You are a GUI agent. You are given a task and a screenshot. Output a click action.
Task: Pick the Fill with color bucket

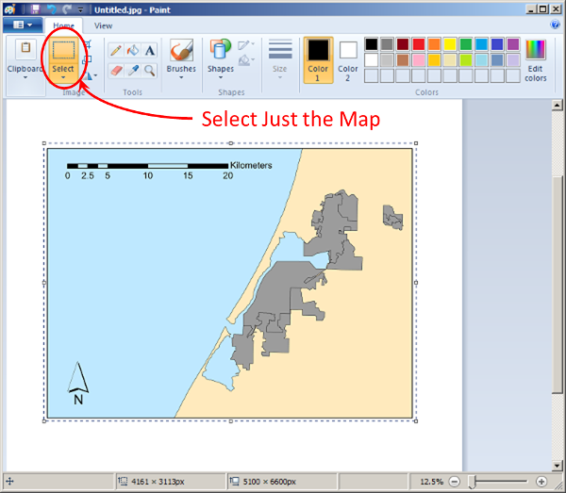tap(133, 50)
